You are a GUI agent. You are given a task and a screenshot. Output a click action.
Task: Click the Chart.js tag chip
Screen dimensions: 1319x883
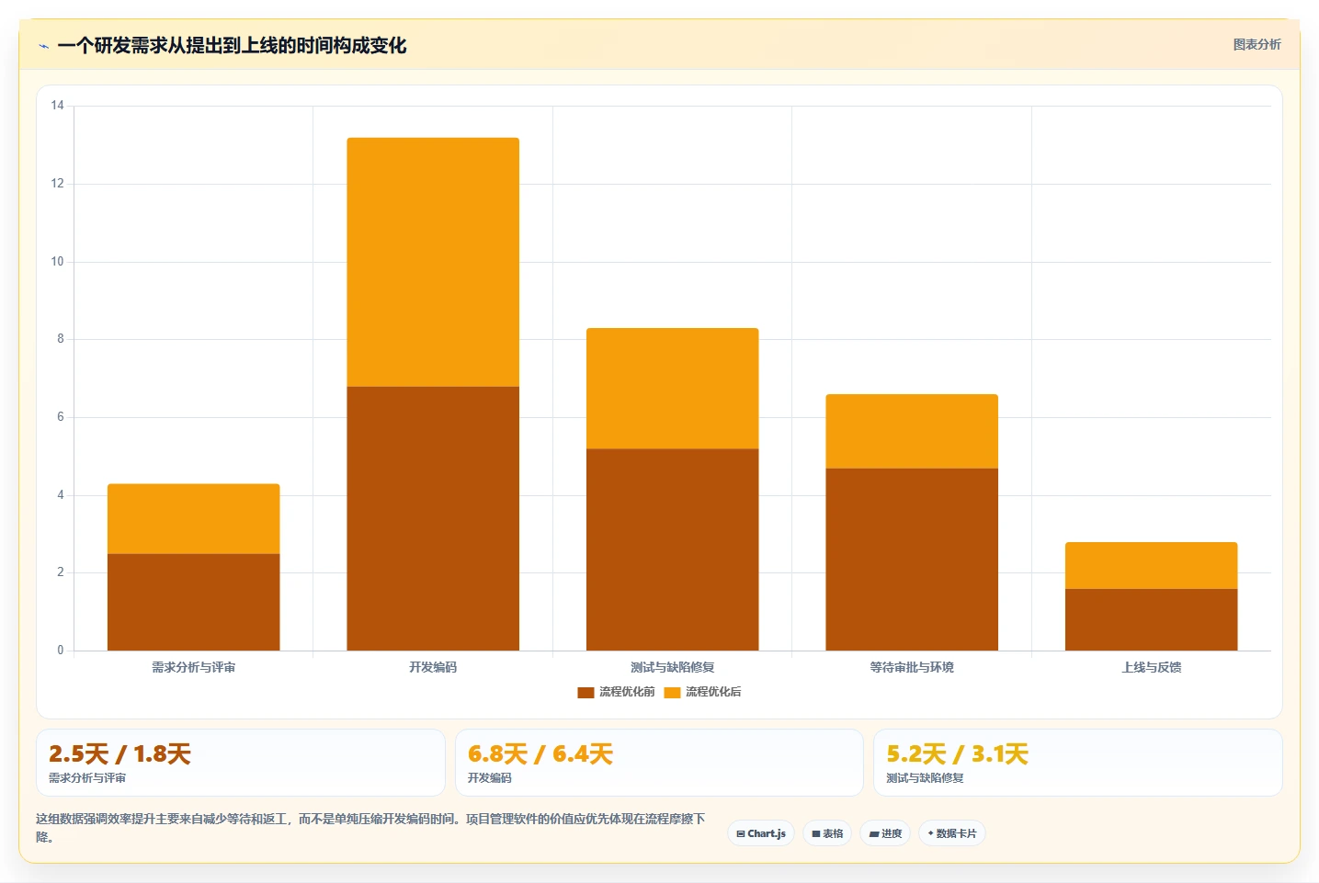point(761,833)
